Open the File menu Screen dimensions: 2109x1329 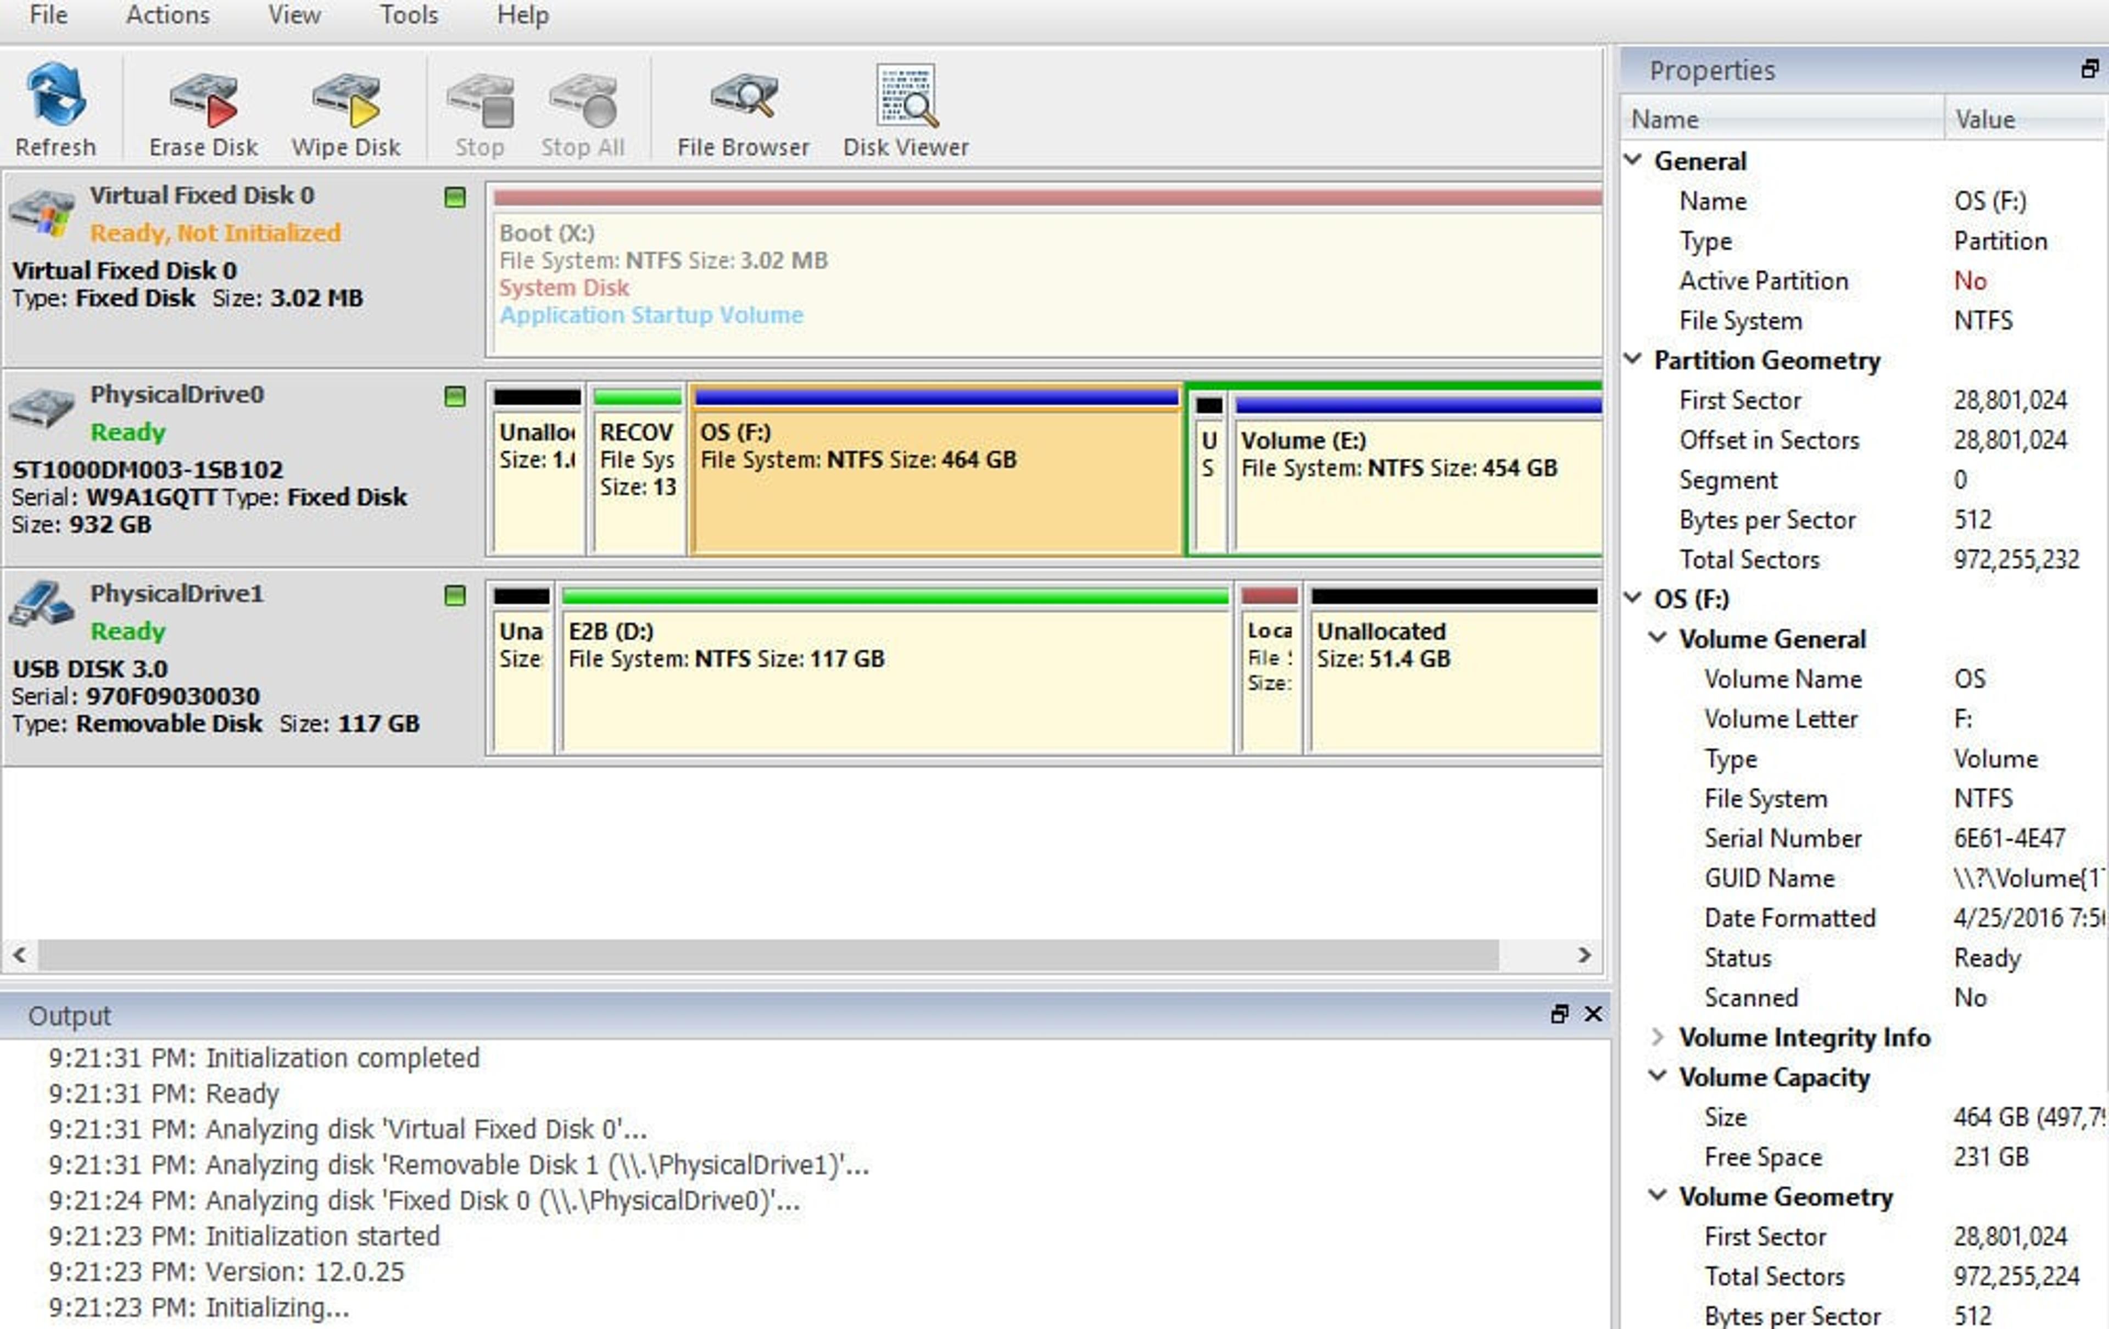coord(48,15)
